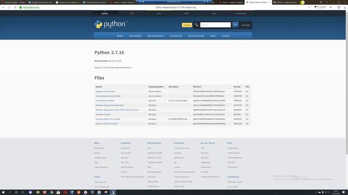Viewport: 348px width, 195px height.
Task: Open Task View from the taskbar
Action: 23,192
